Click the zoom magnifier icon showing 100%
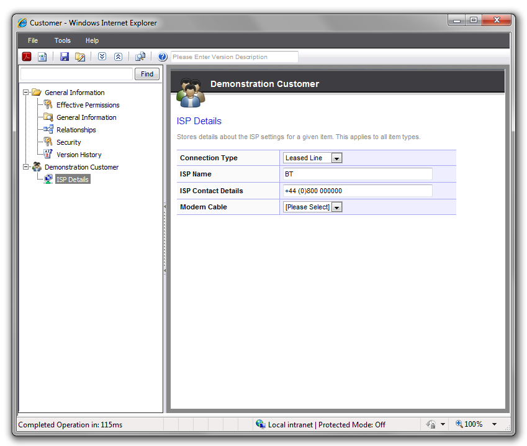This screenshot has width=527, height=446. point(459,424)
